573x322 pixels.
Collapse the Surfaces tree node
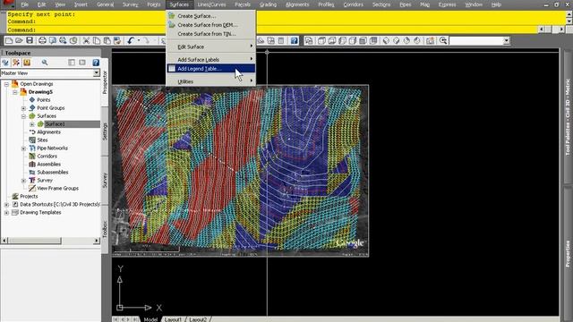pos(24,116)
